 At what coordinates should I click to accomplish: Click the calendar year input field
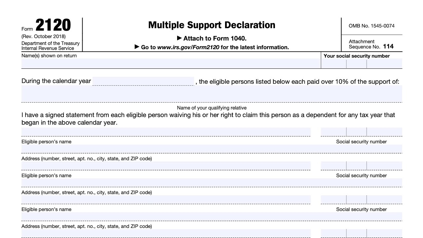tap(143, 81)
